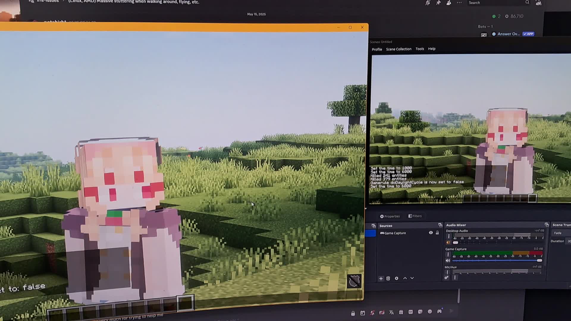Open advanced audio properties gears icon
This screenshot has height=321, width=571.
446,278
